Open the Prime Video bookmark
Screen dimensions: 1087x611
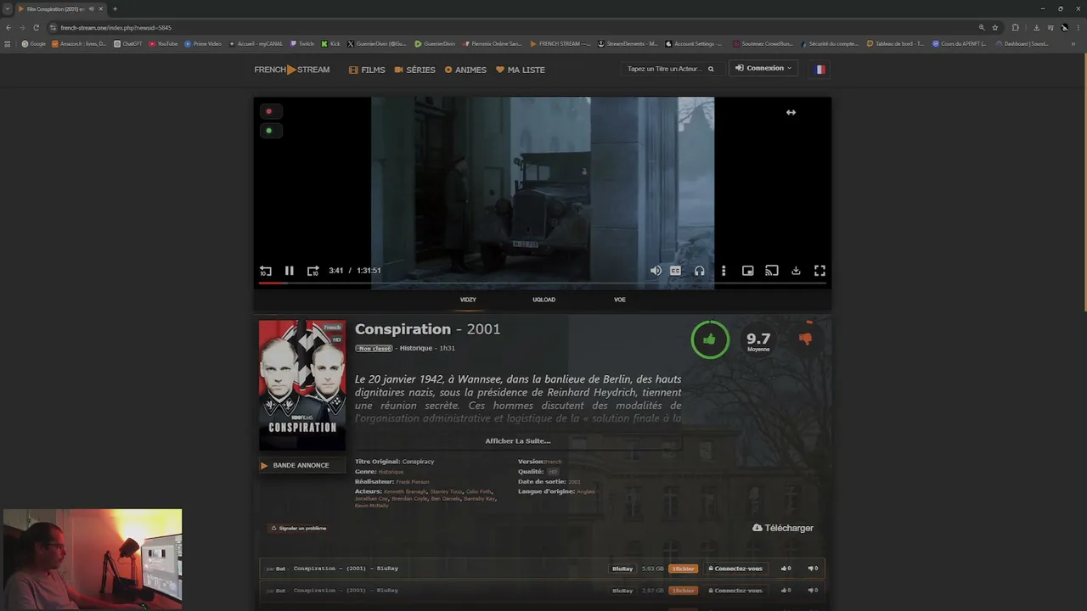coord(204,43)
